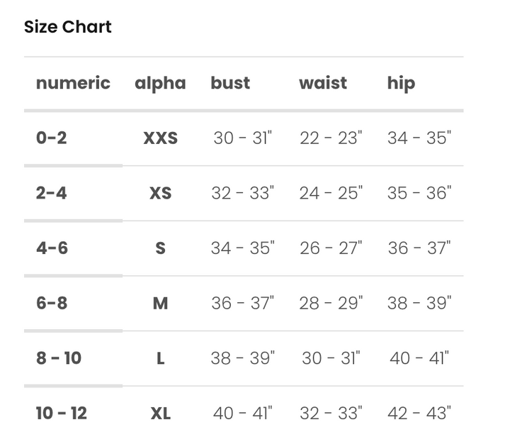The image size is (510, 437).
Task: Select the numeric column header
Action: pyautogui.click(x=73, y=83)
